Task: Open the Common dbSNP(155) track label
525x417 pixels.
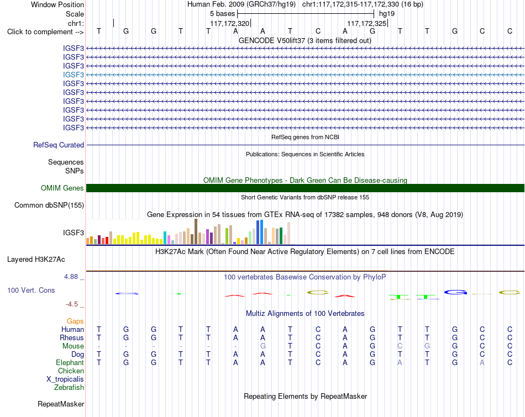Action: (x=49, y=205)
